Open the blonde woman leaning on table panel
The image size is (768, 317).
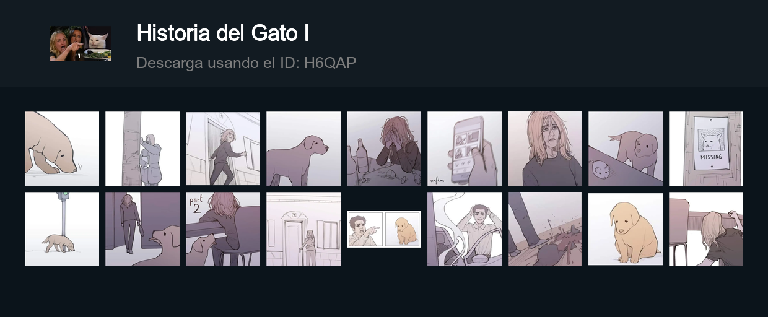(706, 229)
